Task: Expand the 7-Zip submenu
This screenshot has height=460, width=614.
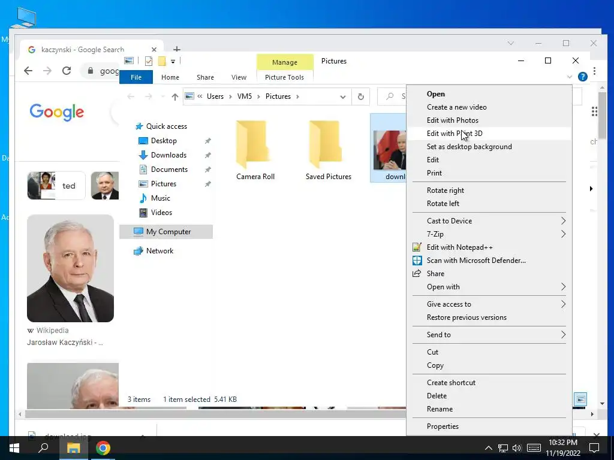Action: pos(489,234)
